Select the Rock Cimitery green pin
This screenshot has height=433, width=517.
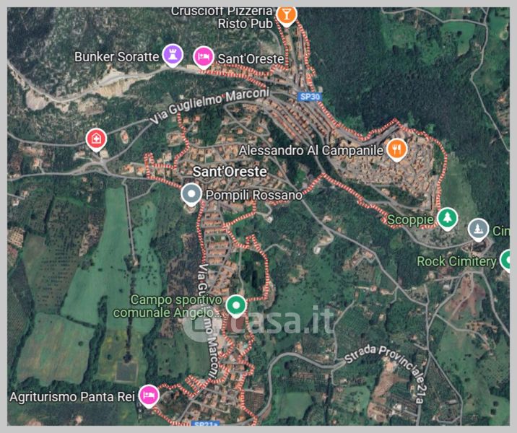pos(505,261)
